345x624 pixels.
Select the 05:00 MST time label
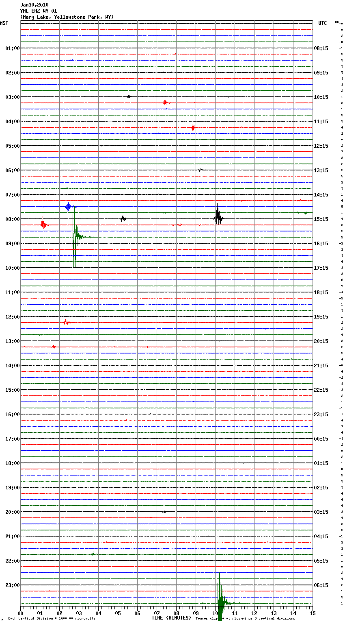[13, 146]
